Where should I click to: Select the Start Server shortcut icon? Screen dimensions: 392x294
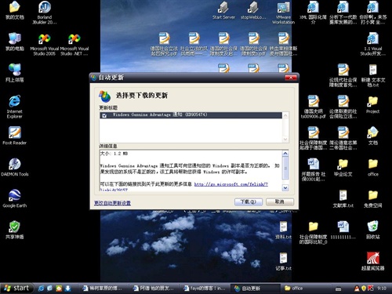point(223,10)
